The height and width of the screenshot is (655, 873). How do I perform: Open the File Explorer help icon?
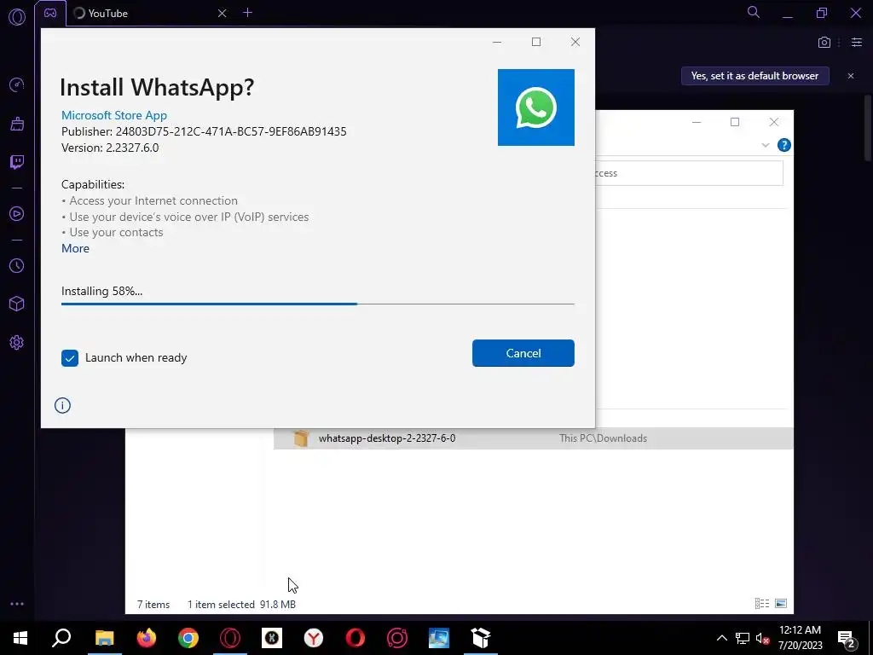coord(784,145)
